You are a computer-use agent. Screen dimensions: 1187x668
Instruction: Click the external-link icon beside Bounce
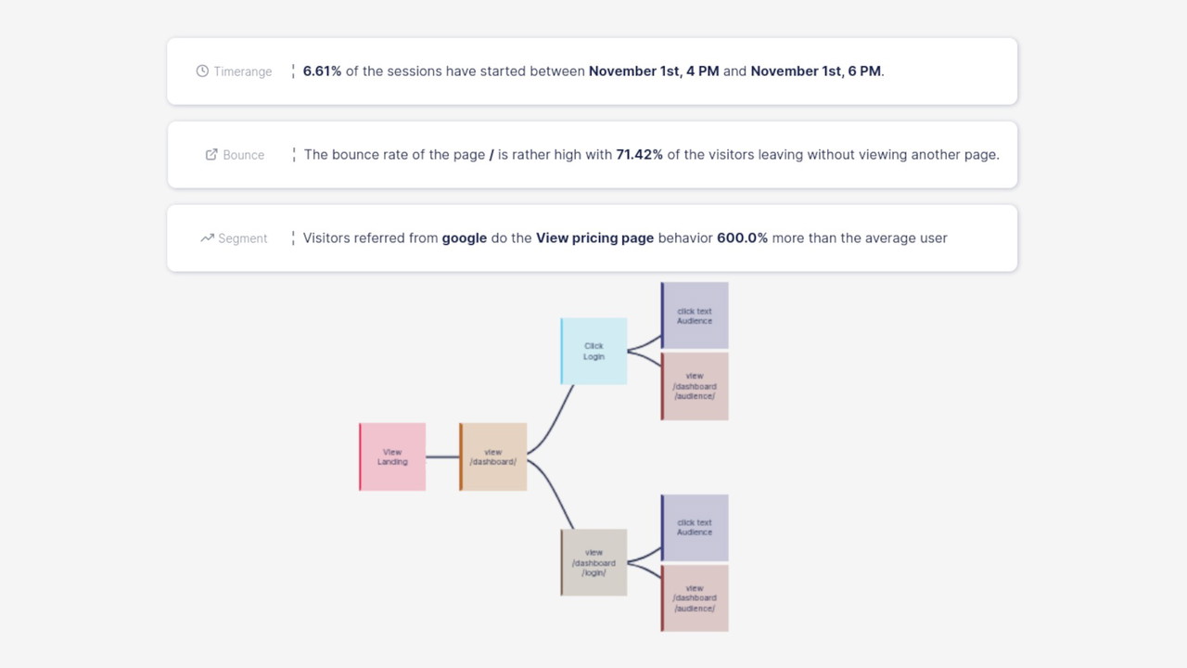coord(211,155)
